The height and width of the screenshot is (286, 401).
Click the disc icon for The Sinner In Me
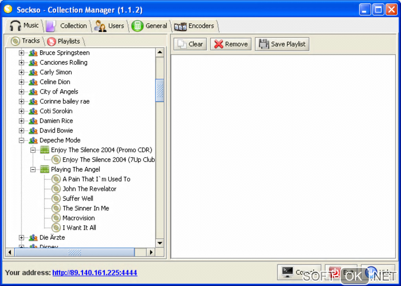pos(56,208)
